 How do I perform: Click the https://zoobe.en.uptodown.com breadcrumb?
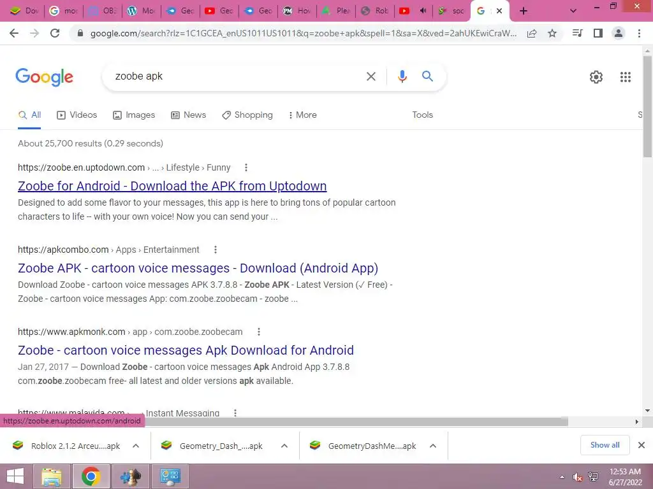point(81,167)
